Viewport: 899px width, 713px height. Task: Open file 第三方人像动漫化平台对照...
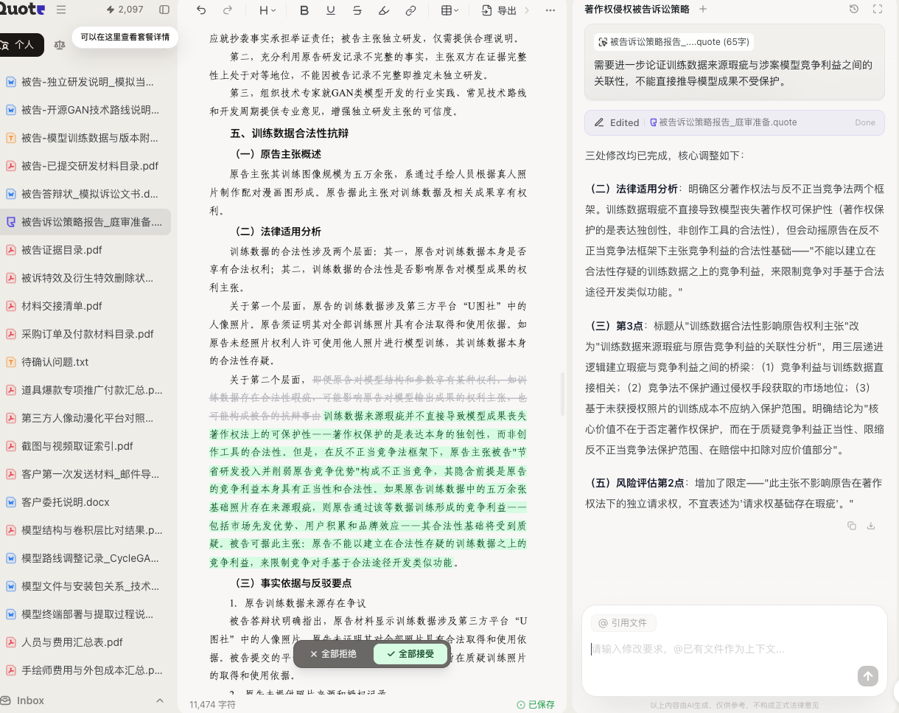85,418
